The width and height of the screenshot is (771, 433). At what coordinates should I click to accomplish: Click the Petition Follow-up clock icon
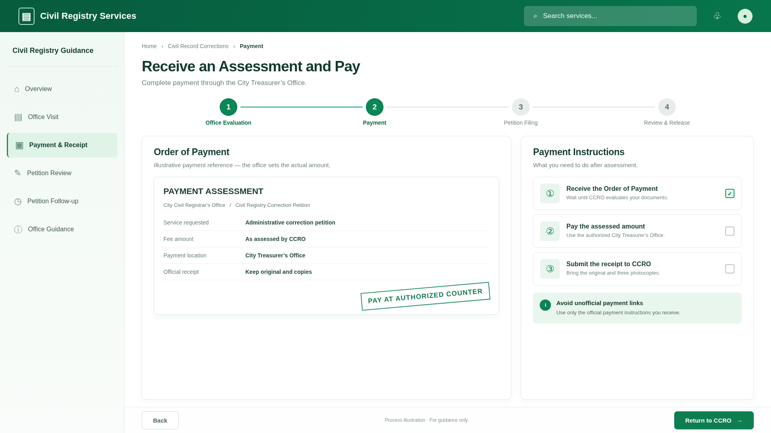18,201
